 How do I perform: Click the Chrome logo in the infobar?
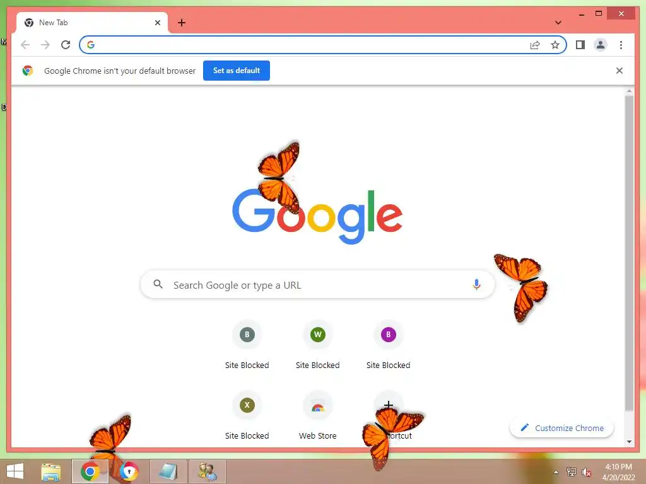(x=28, y=71)
